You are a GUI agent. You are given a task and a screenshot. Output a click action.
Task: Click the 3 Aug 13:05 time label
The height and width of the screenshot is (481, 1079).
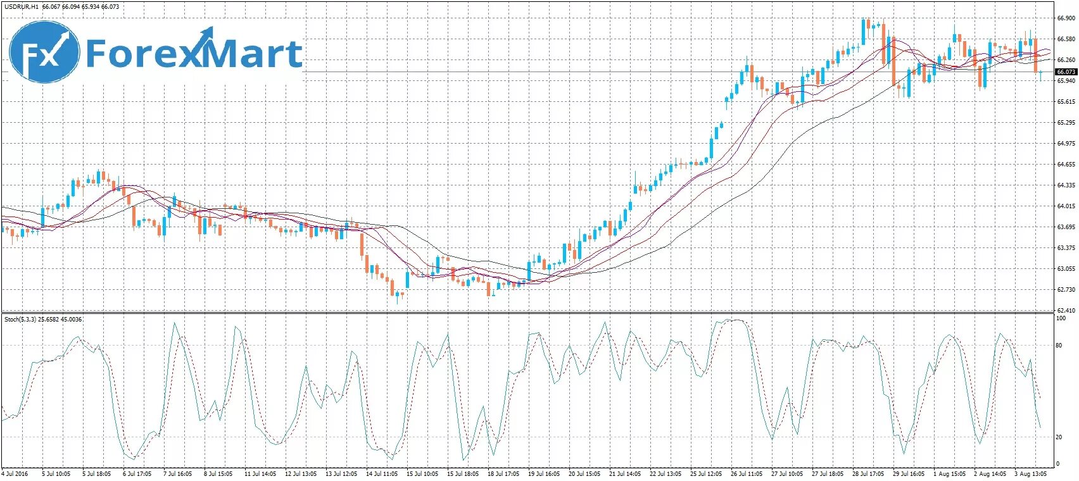(x=1030, y=473)
